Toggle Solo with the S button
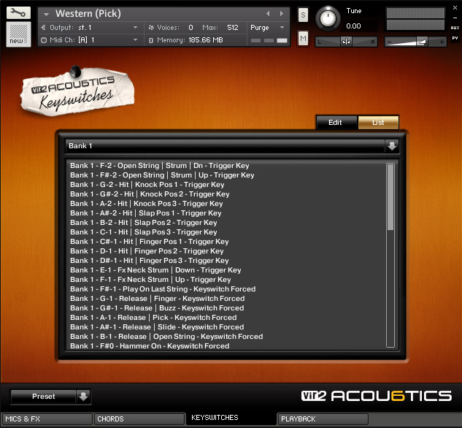The image size is (462, 428). [x=303, y=15]
